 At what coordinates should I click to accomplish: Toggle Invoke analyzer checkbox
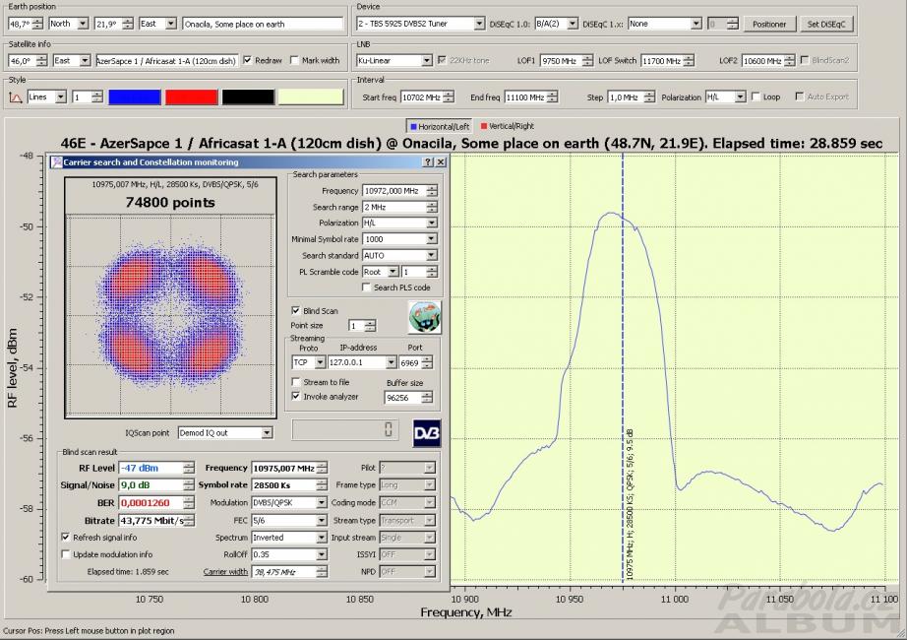(x=295, y=396)
